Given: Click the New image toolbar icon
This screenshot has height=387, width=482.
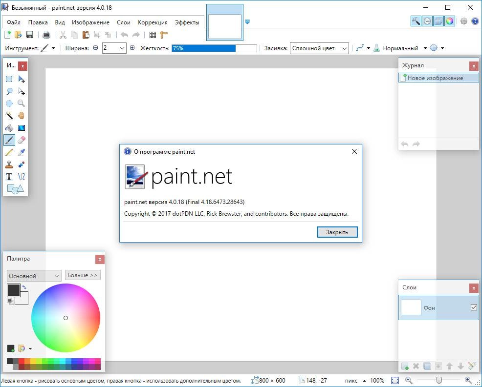Looking at the screenshot, I should click(x=8, y=35).
